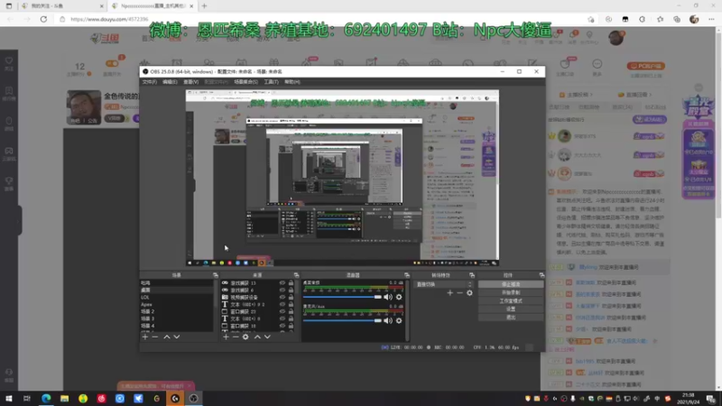Pop out the sources dock panel

click(296, 275)
